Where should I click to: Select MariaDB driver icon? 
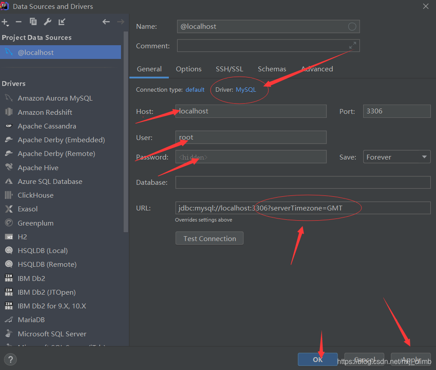(x=9, y=319)
